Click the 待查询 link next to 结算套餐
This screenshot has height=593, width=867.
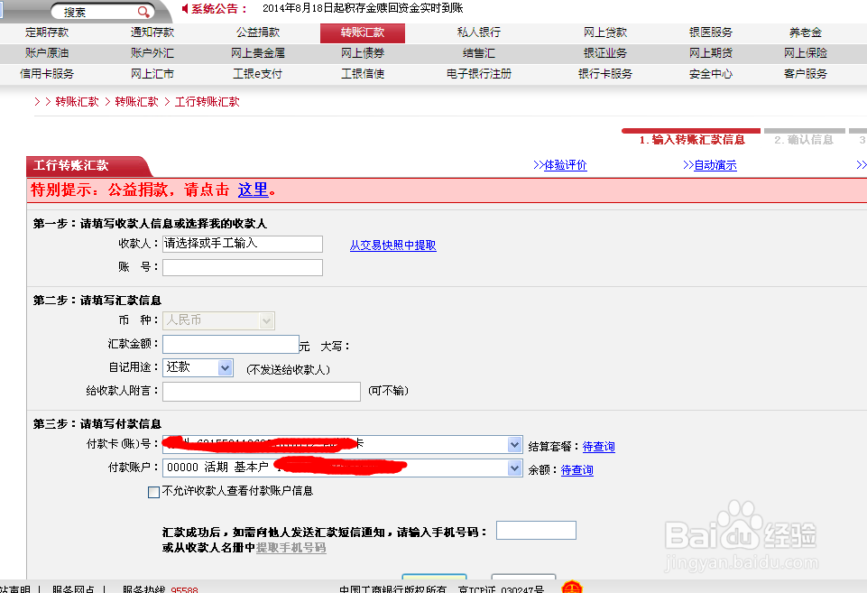[x=598, y=447]
